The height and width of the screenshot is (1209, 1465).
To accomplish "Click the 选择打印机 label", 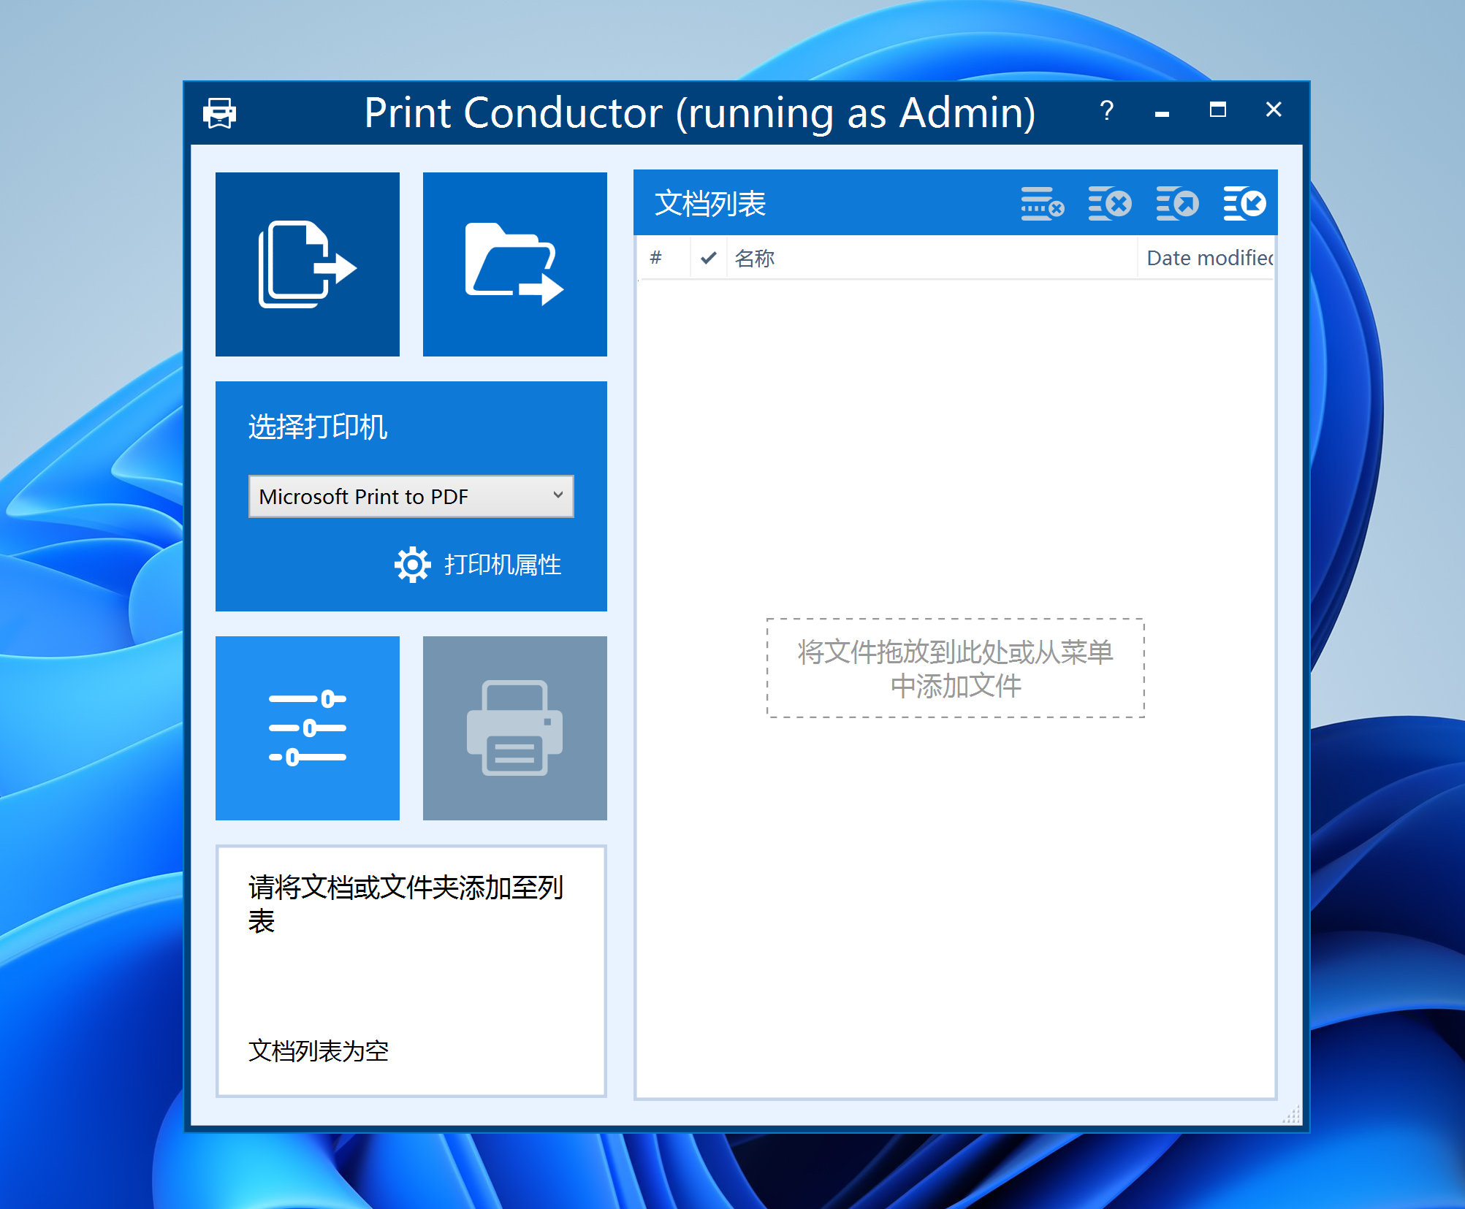I will tap(318, 427).
